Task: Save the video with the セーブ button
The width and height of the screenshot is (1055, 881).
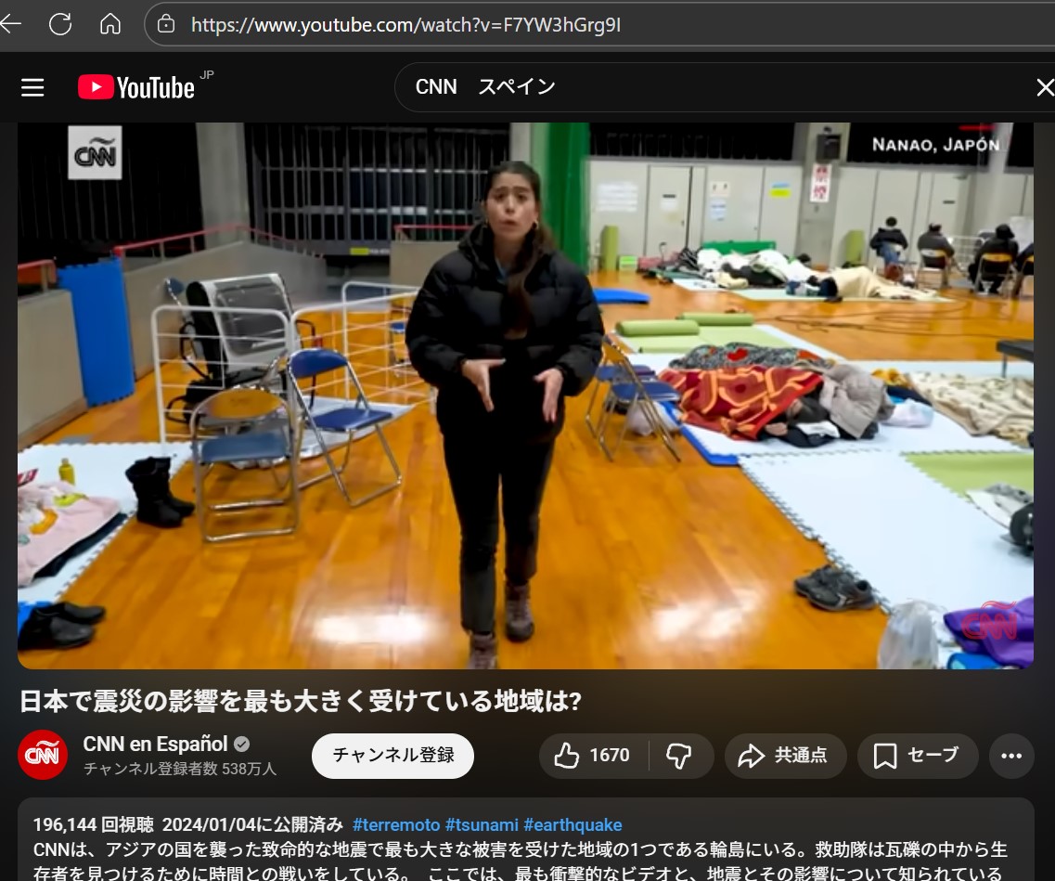Action: coord(917,756)
